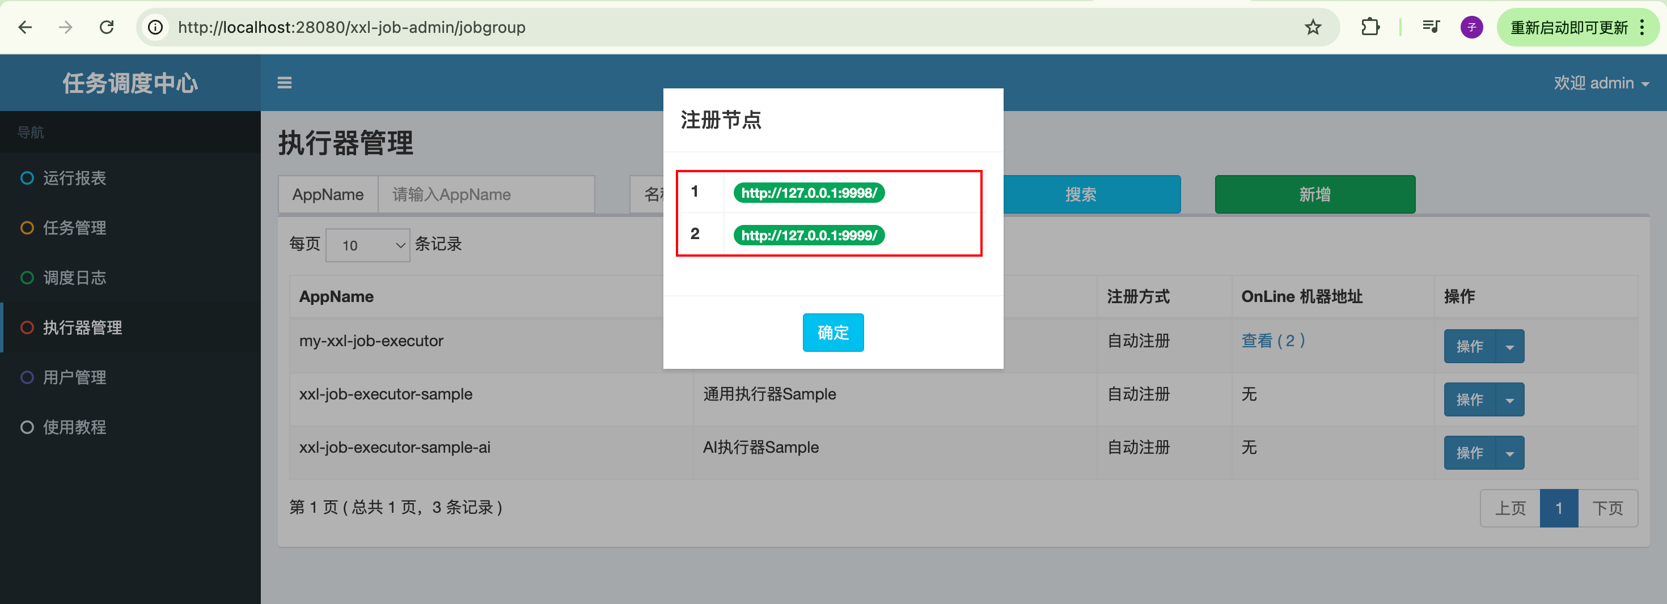Click 重新启动即可更新 update button
Screen dimensions: 1667x604
point(1569,27)
